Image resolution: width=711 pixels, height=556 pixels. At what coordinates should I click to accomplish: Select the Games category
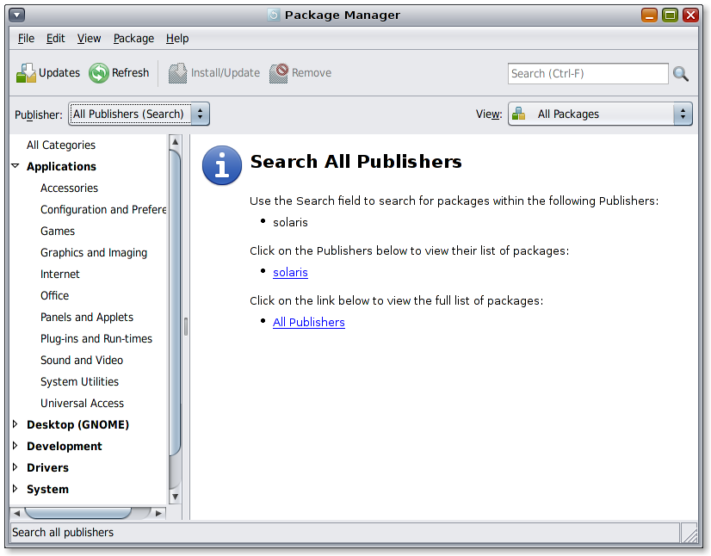pyautogui.click(x=58, y=231)
